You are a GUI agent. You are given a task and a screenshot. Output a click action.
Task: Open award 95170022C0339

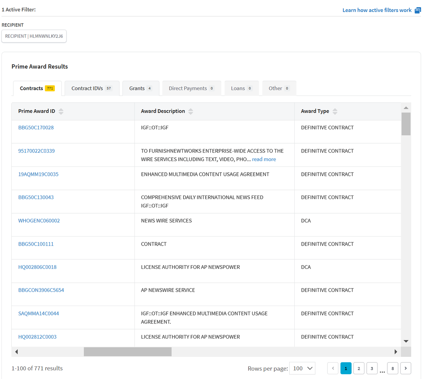[x=36, y=151]
